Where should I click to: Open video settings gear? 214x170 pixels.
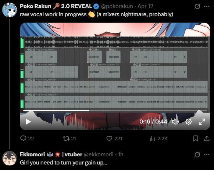189,122
